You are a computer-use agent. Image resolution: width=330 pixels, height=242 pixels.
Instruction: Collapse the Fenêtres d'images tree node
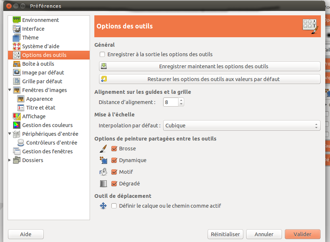tap(10, 90)
